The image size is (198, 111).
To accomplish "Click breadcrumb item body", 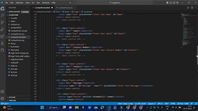I will click(66, 12).
